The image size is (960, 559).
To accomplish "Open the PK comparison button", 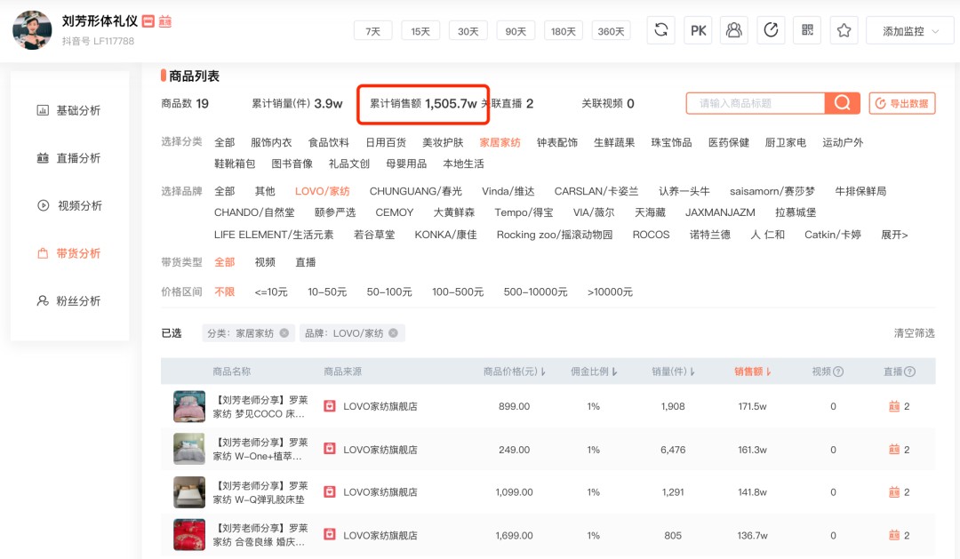I will point(698,30).
